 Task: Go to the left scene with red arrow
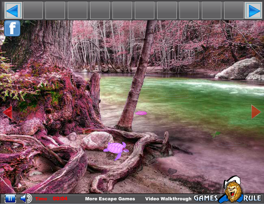coord(7,112)
